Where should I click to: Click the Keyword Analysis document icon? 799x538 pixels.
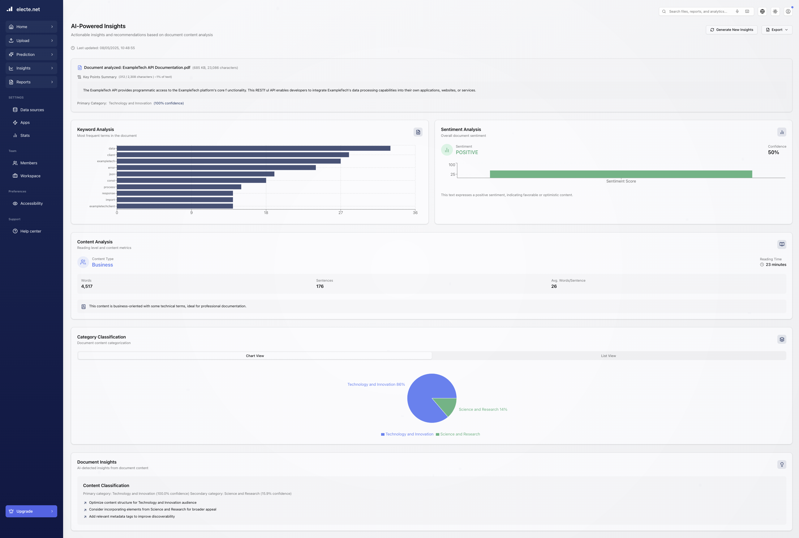tap(418, 132)
